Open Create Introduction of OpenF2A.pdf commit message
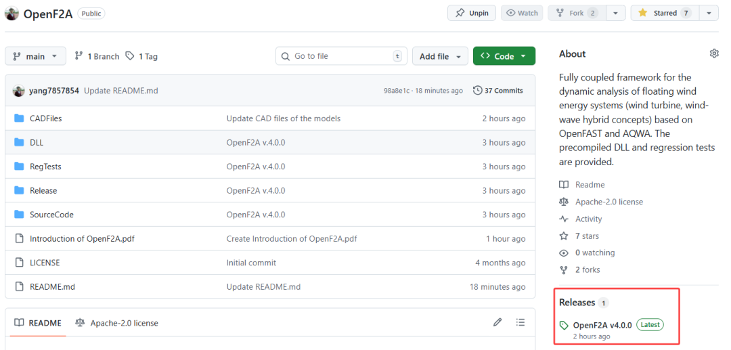 tap(292, 238)
